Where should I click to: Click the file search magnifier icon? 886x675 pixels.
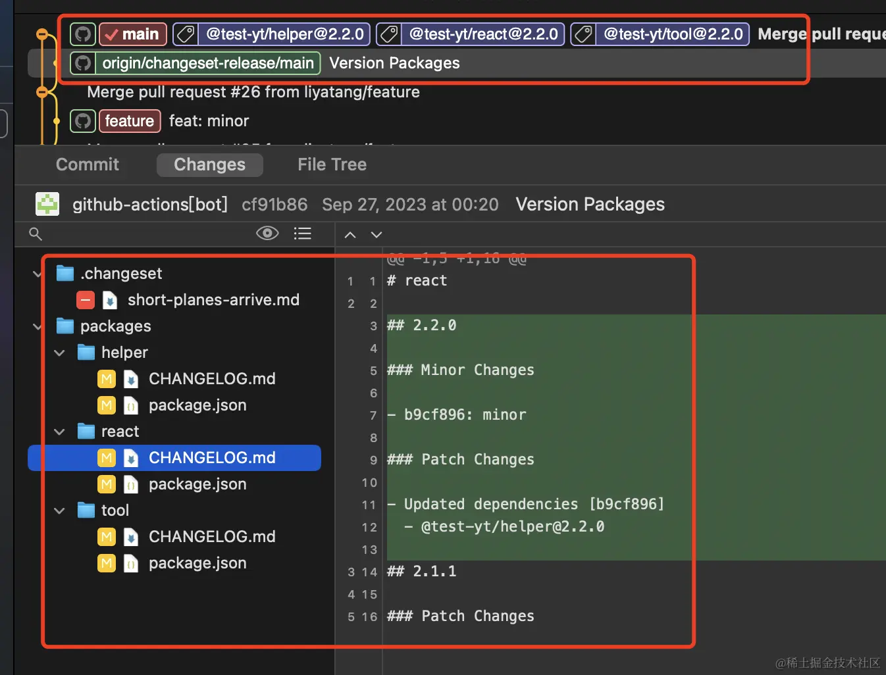click(x=36, y=234)
